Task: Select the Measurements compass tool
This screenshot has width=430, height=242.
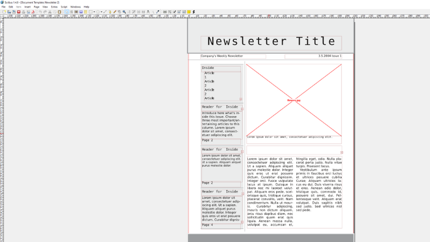Action: pyautogui.click(x=148, y=12)
